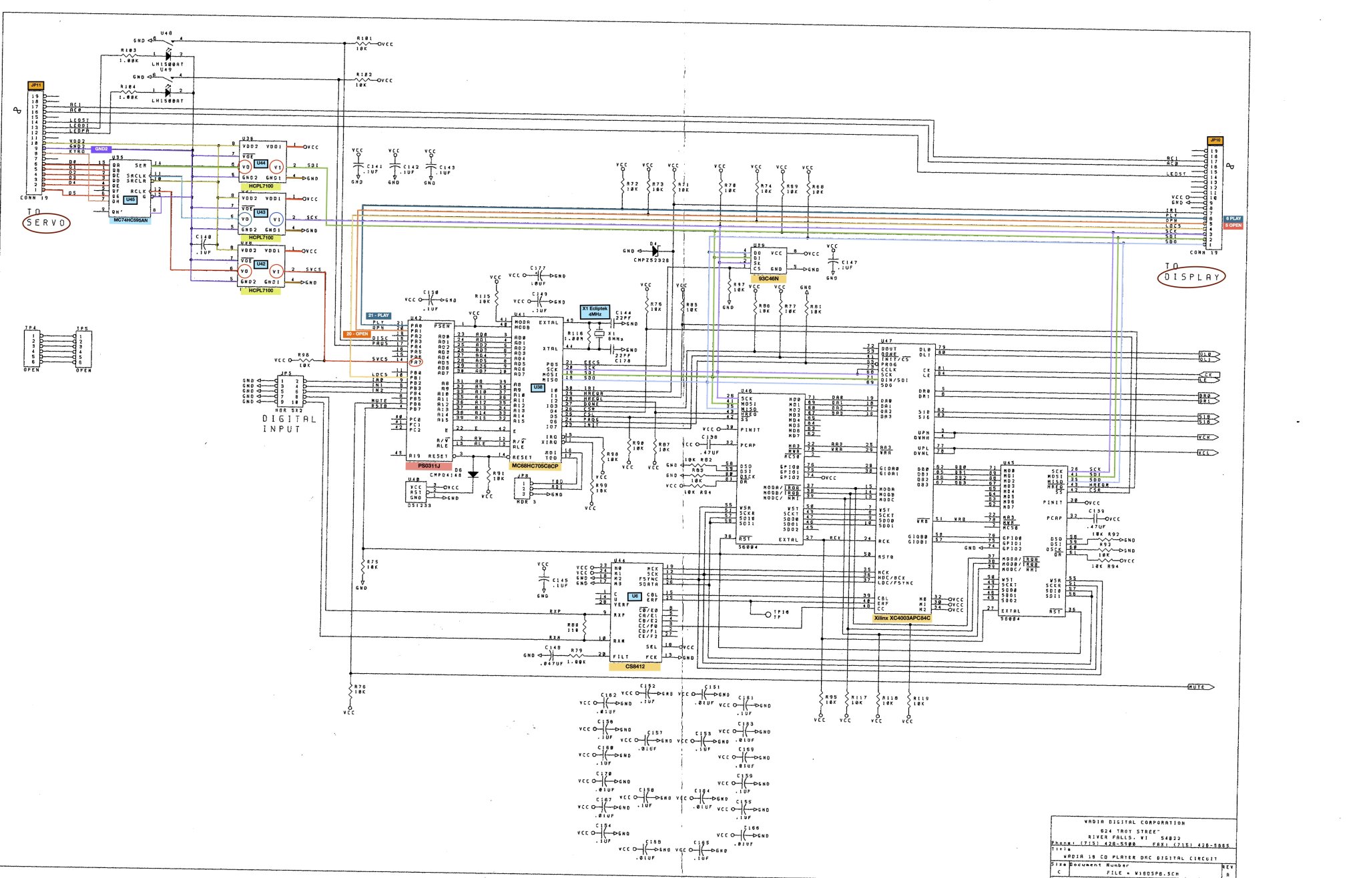
Task: Select the CS8412 part label
Action: click(x=635, y=666)
